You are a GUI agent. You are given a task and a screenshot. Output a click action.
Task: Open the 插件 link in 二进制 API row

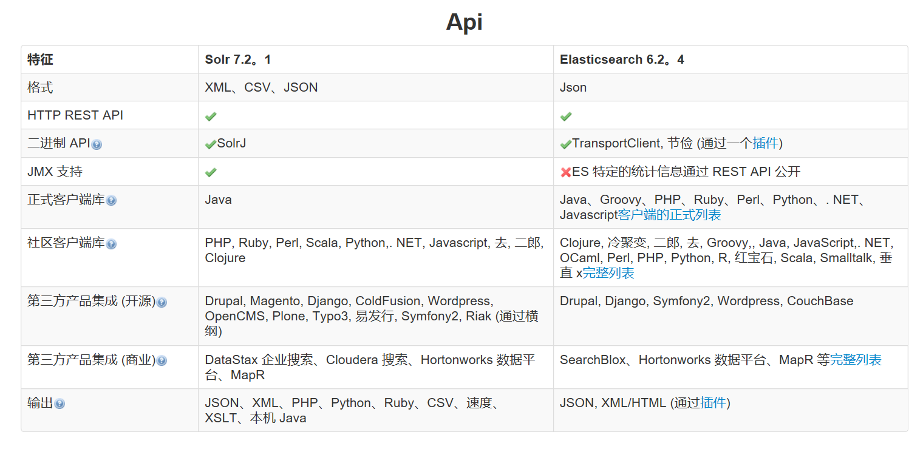tap(766, 143)
